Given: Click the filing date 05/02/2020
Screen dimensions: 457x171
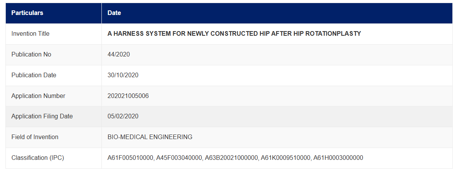Looking at the screenshot, I should coord(123,116).
